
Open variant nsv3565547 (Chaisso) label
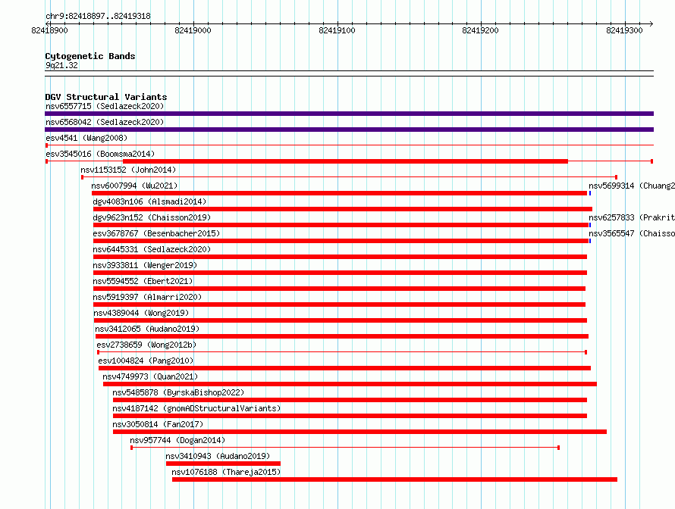[632, 233]
